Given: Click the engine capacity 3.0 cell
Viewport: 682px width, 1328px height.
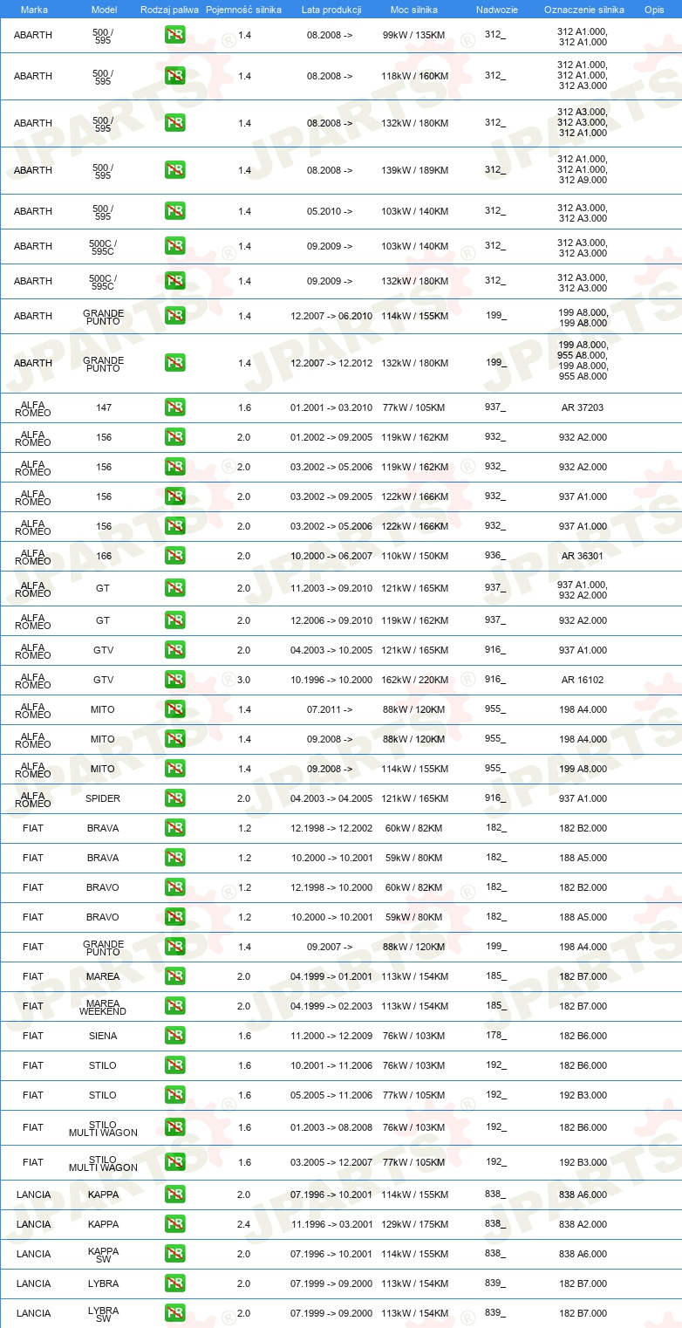Looking at the screenshot, I should 244,680.
